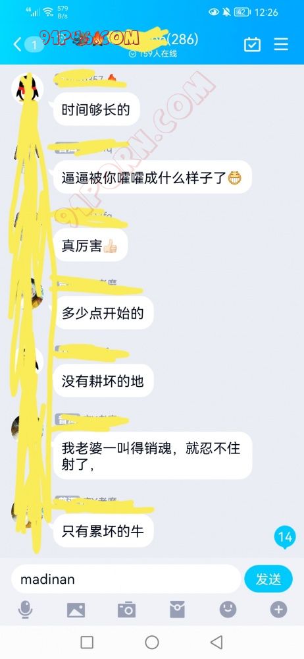The width and height of the screenshot is (304, 659).
Task: Open the image gallery picker icon
Action: pyautogui.click(x=76, y=610)
